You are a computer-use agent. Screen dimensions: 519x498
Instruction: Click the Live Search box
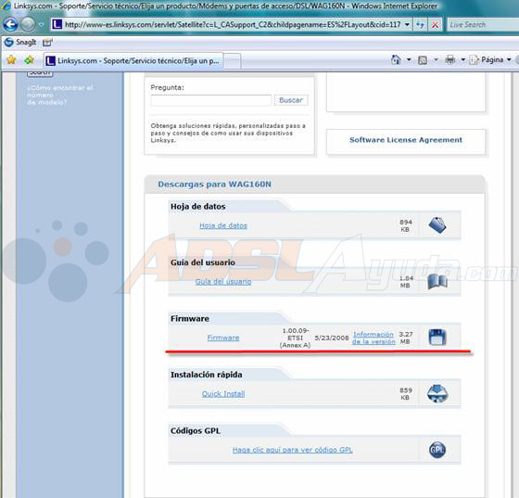coord(483,24)
